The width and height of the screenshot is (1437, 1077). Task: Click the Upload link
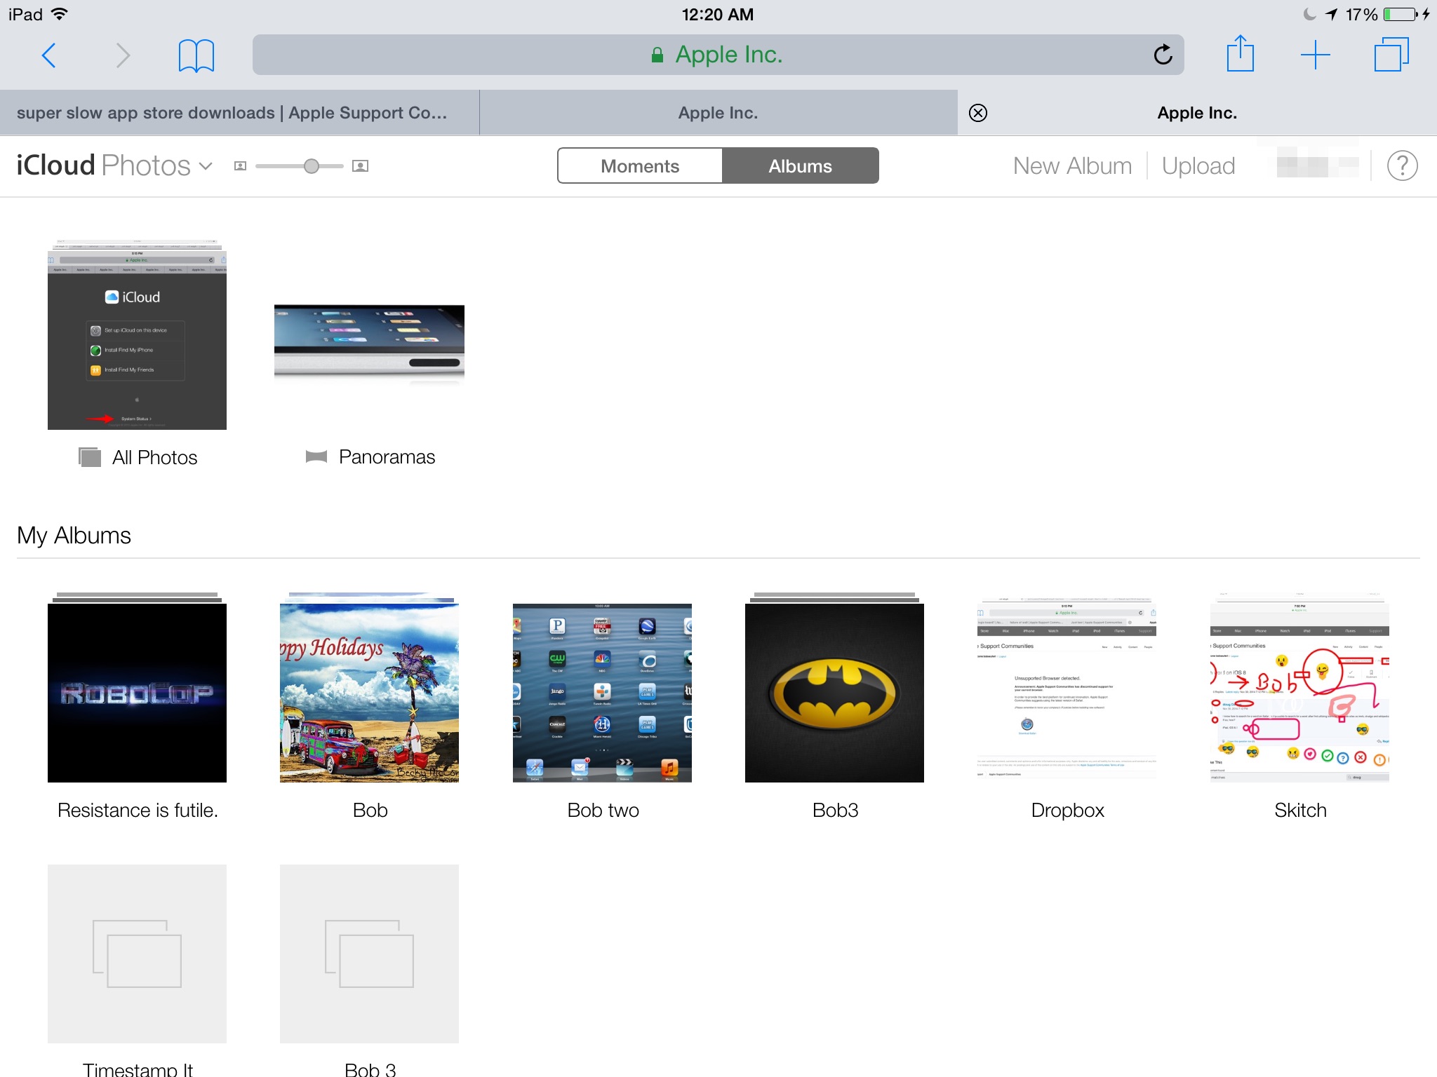pos(1198,166)
